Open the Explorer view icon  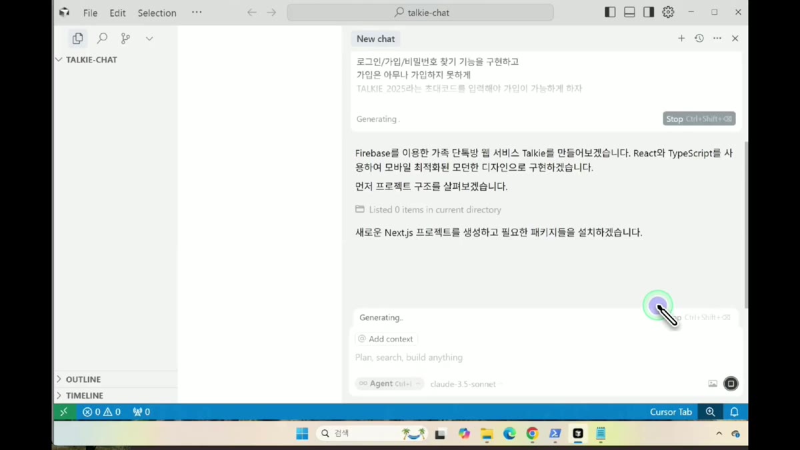click(78, 39)
